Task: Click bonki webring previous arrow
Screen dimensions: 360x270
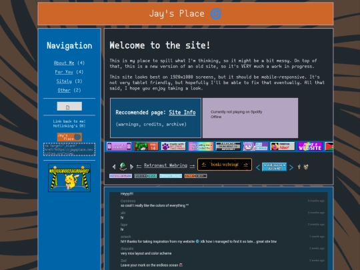Action: click(204, 165)
